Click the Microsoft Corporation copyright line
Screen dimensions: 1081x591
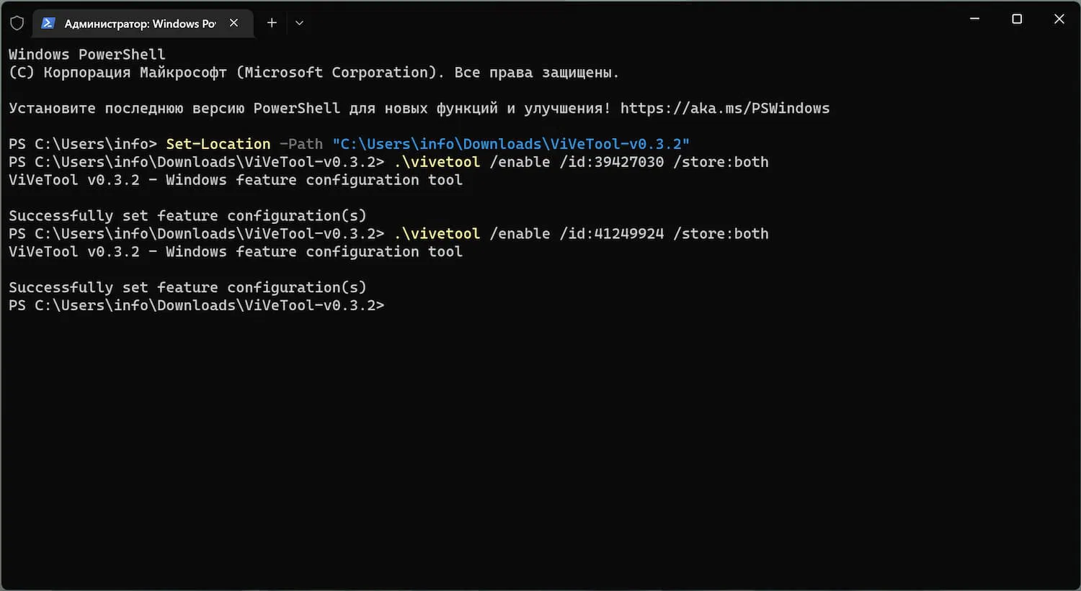(313, 73)
